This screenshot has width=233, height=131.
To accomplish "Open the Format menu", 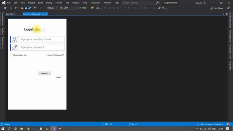I will 59,3.
